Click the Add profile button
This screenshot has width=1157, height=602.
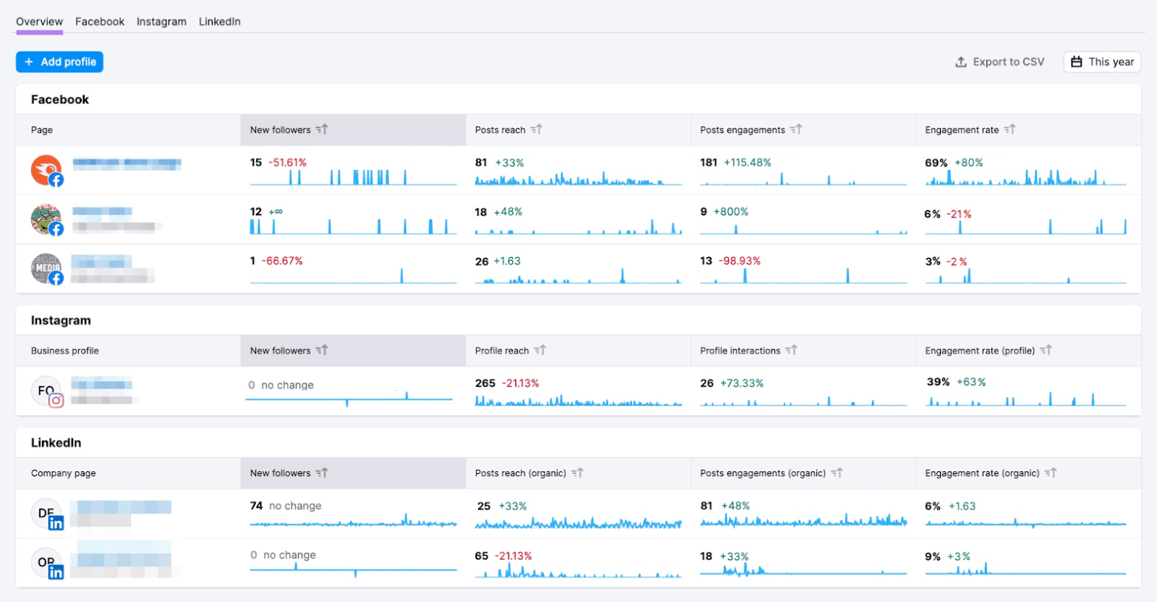pos(60,62)
